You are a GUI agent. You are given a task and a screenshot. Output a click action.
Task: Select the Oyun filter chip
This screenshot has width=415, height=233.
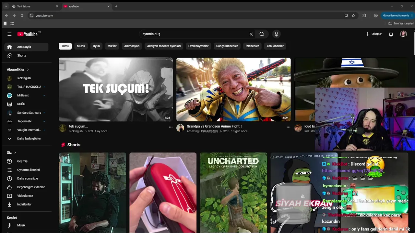click(x=96, y=46)
